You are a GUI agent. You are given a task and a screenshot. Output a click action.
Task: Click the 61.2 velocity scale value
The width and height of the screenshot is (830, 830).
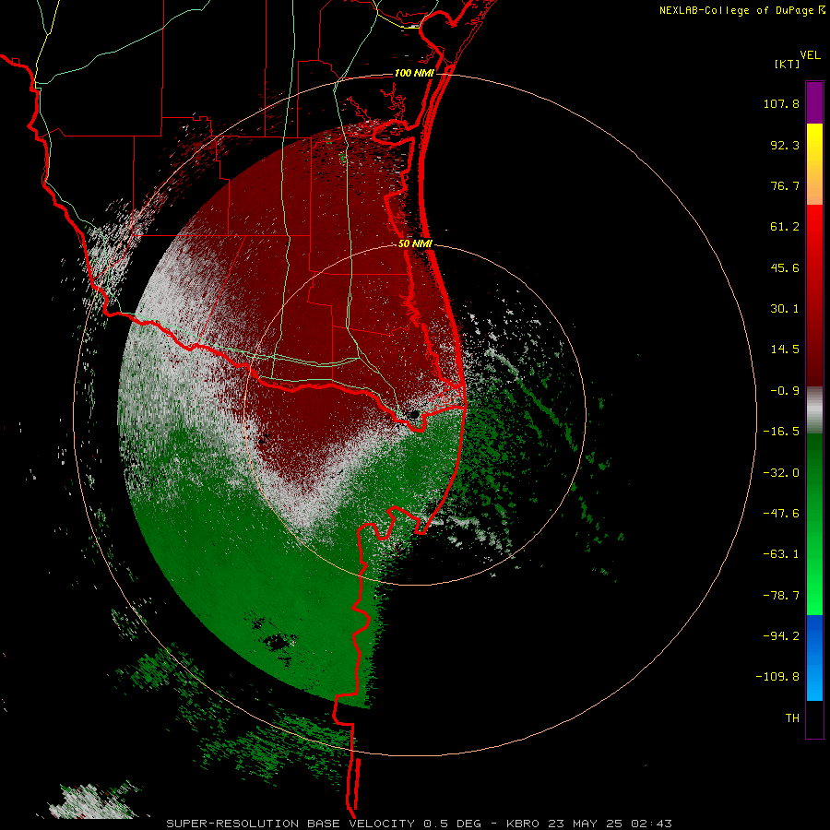785,227
